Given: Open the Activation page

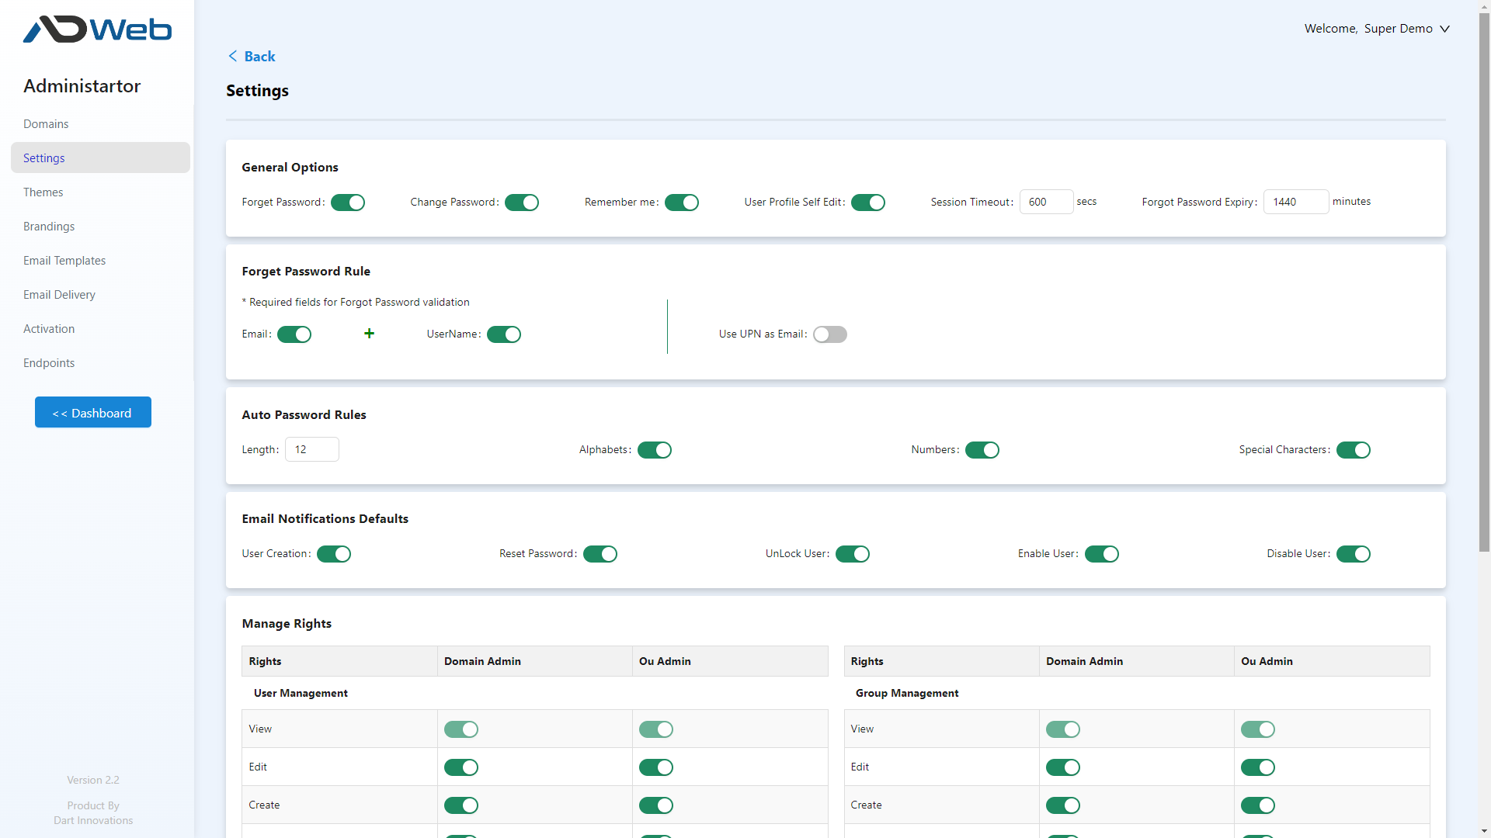Looking at the screenshot, I should (x=48, y=328).
